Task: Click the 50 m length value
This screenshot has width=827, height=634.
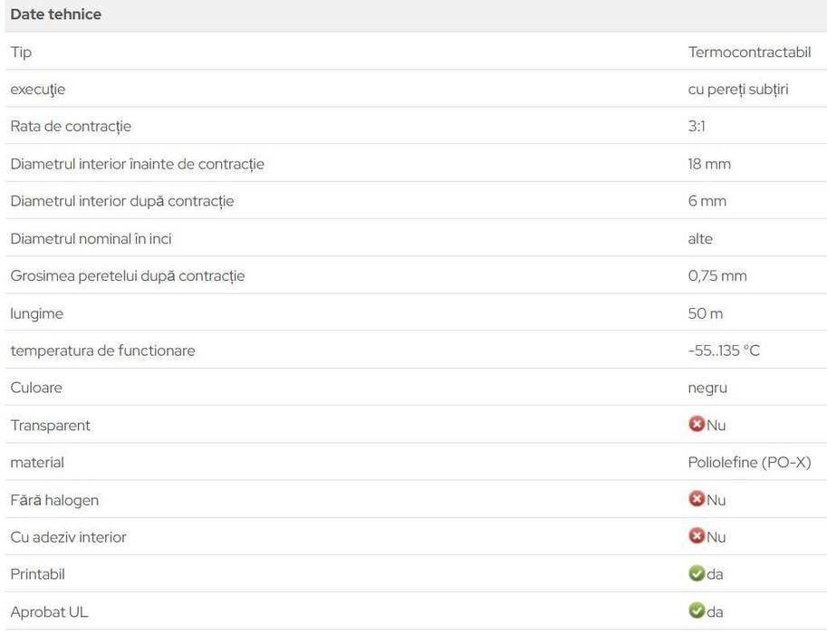Action: pyautogui.click(x=706, y=313)
